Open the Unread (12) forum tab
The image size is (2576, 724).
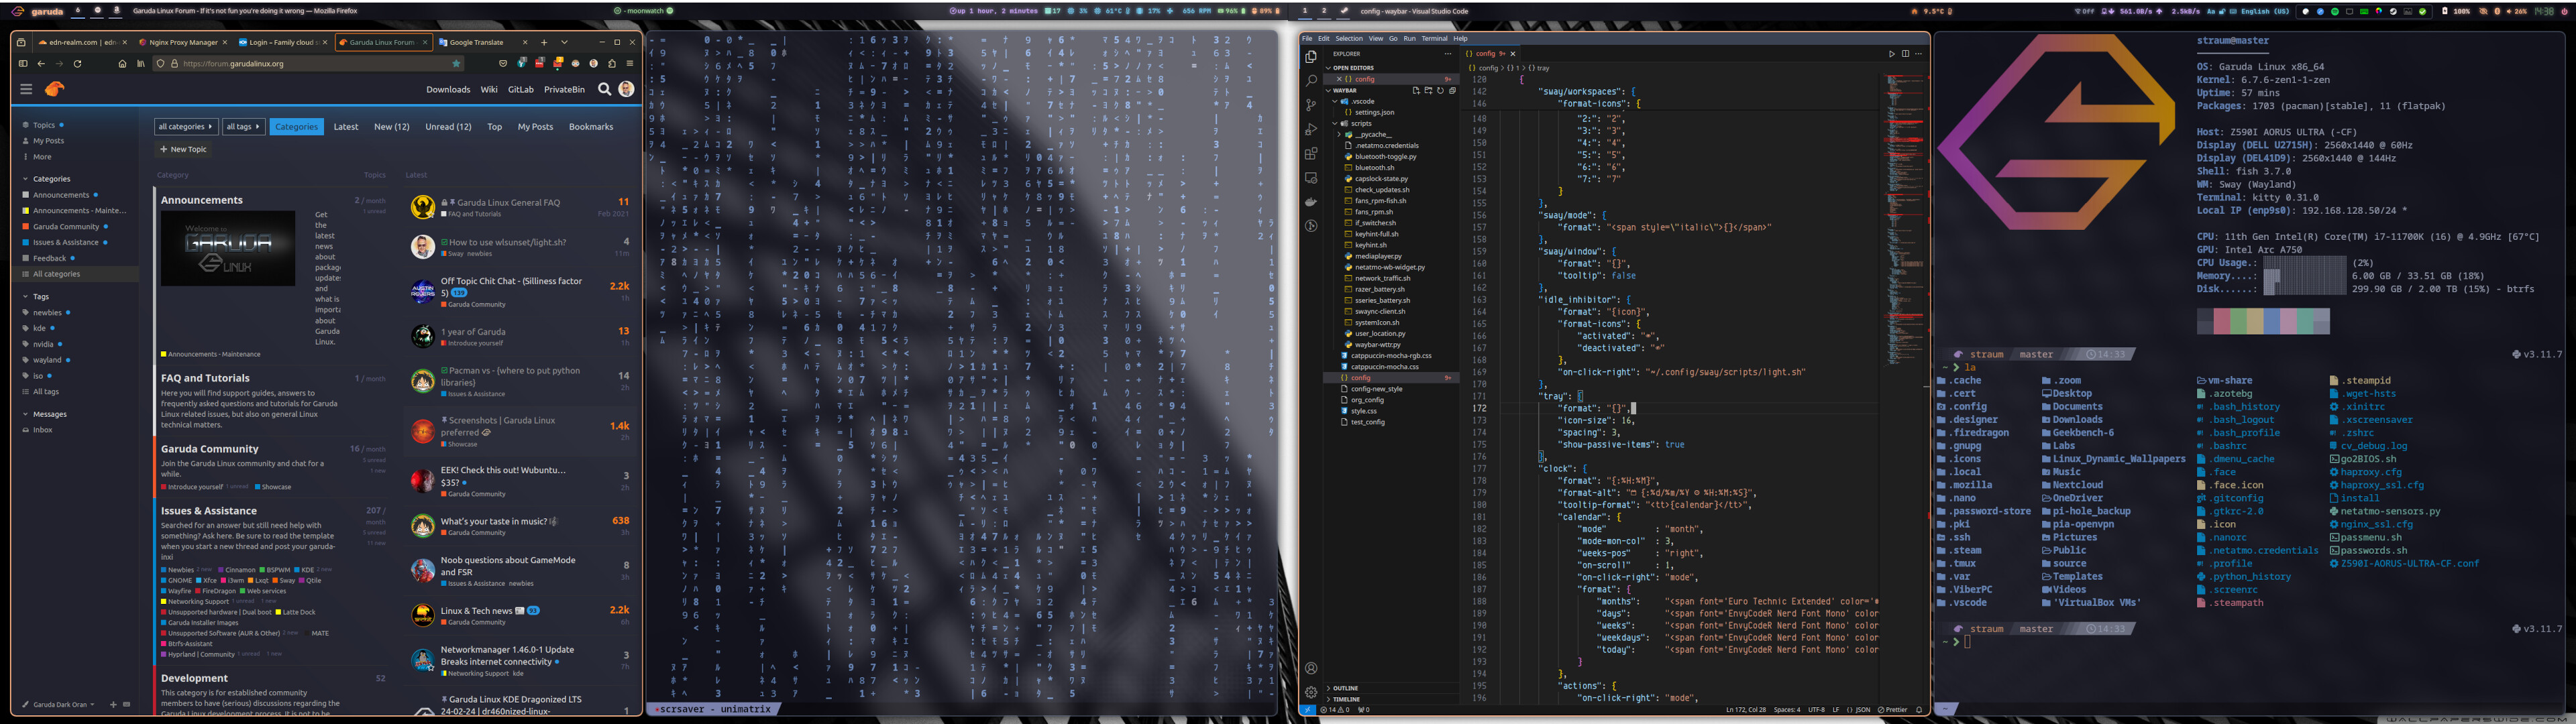pyautogui.click(x=448, y=127)
